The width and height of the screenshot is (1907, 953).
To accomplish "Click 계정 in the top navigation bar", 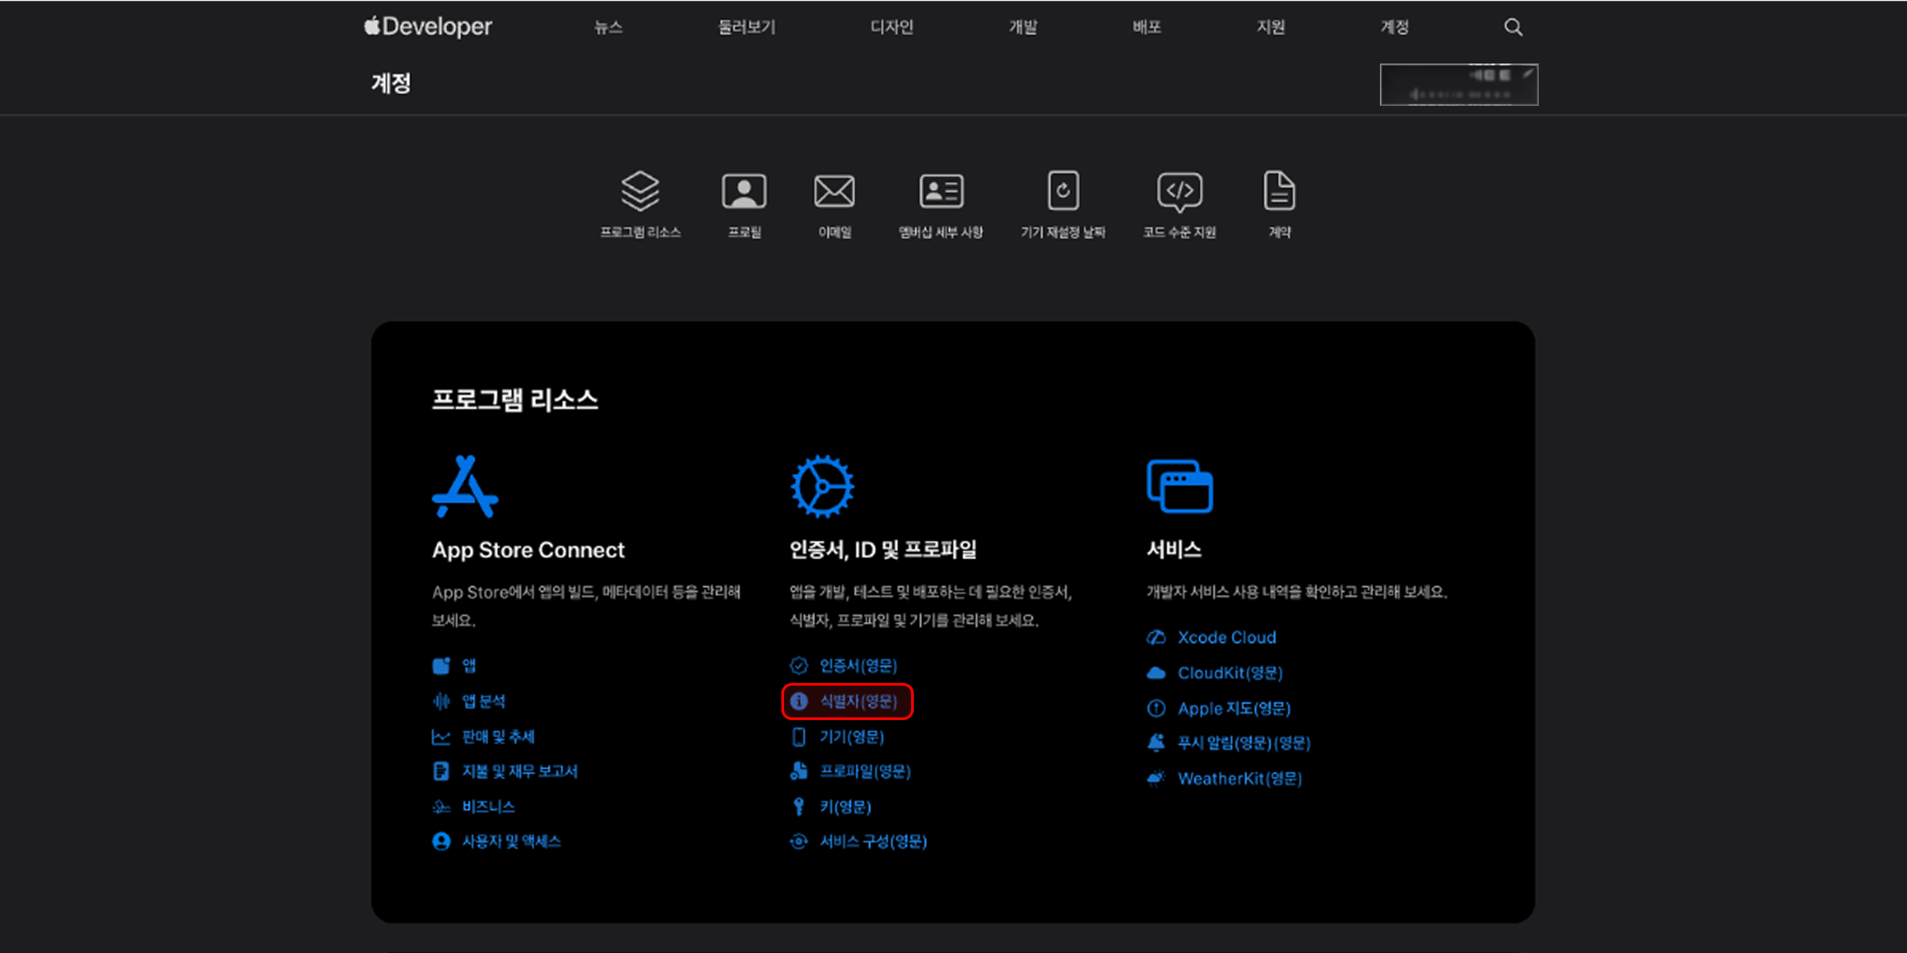I will (1394, 27).
